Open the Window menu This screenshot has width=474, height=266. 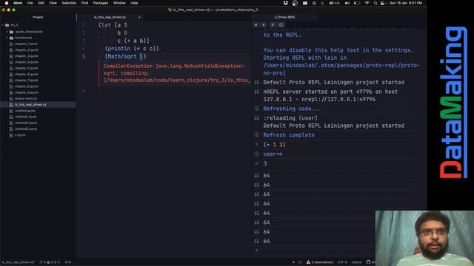(x=119, y=3)
